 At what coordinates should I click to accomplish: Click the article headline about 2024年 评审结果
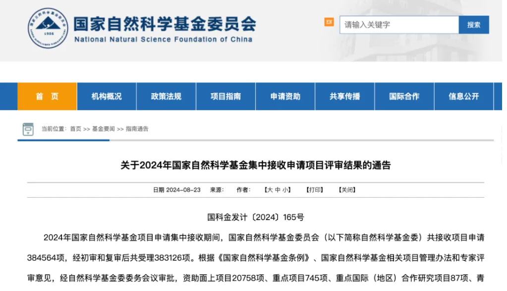pyautogui.click(x=255, y=165)
